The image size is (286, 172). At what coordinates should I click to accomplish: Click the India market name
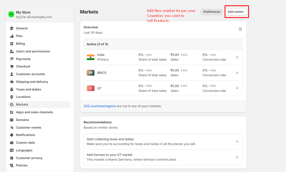click(101, 55)
